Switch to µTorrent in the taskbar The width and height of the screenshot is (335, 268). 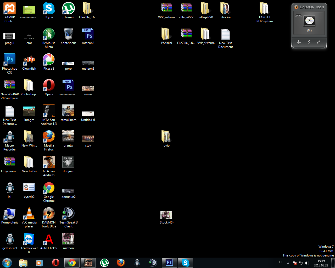click(x=104, y=263)
